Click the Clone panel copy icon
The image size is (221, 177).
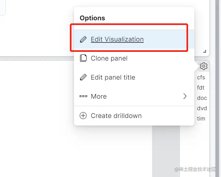(83, 58)
